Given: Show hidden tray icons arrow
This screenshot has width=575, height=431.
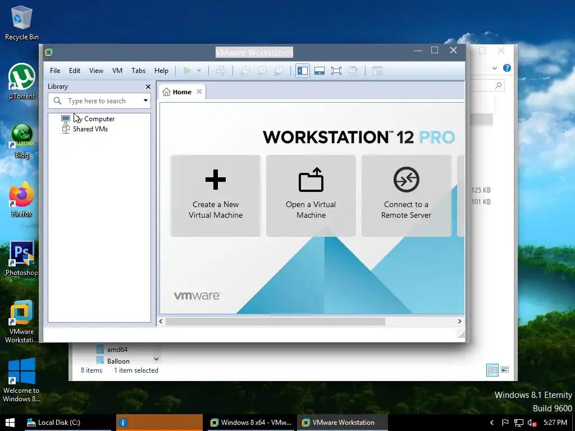Looking at the screenshot, I should (492, 423).
